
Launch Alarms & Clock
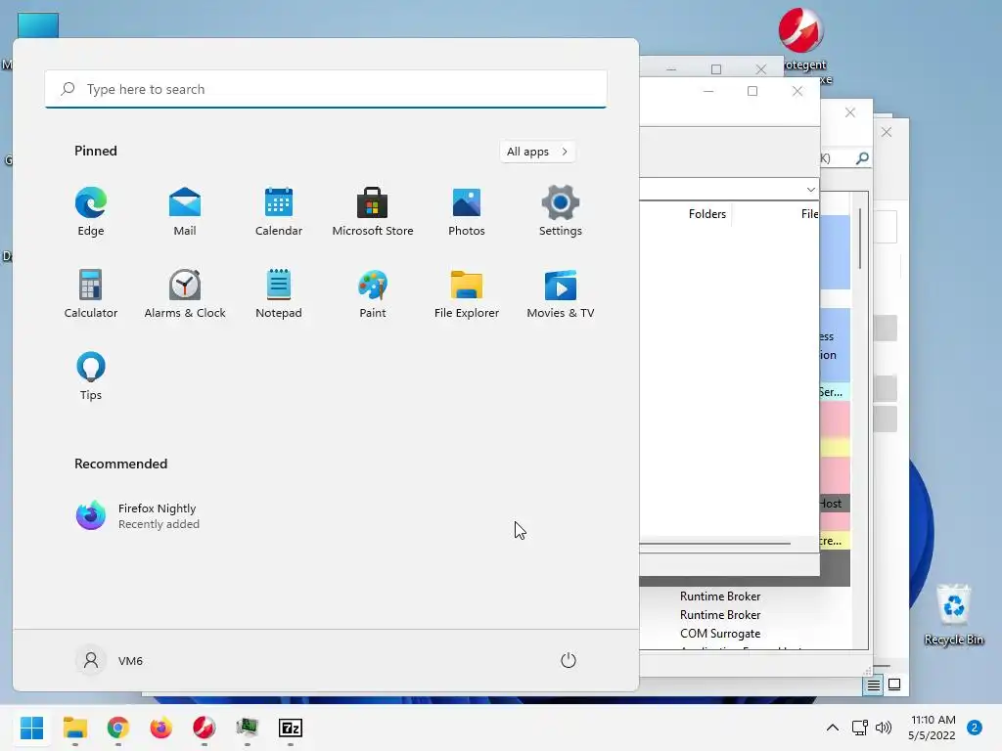(x=185, y=293)
